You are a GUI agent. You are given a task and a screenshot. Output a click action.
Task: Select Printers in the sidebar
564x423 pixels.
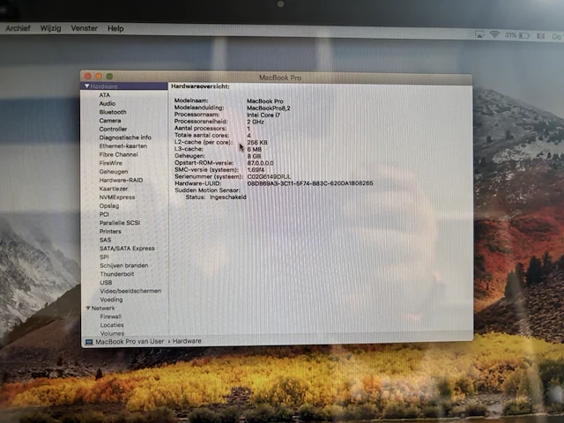tap(110, 231)
